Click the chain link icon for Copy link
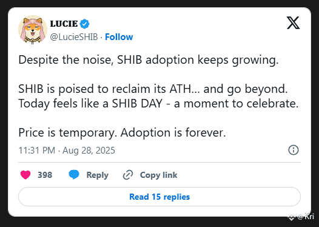The height and width of the screenshot is (227, 319). coord(128,175)
